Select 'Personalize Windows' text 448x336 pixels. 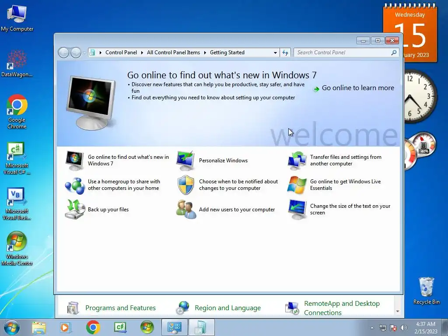coord(223,161)
